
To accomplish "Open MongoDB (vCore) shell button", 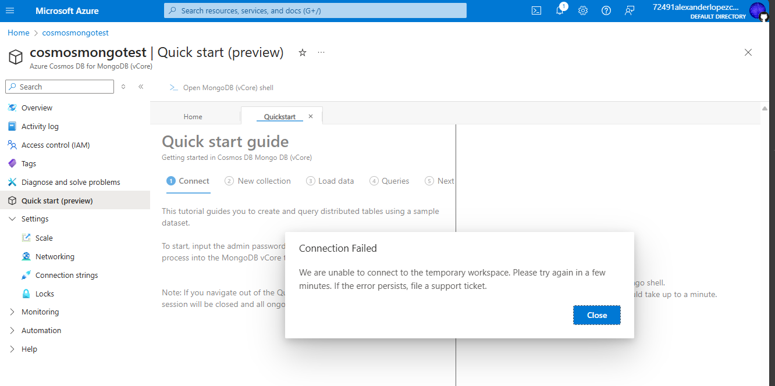I will (x=221, y=88).
